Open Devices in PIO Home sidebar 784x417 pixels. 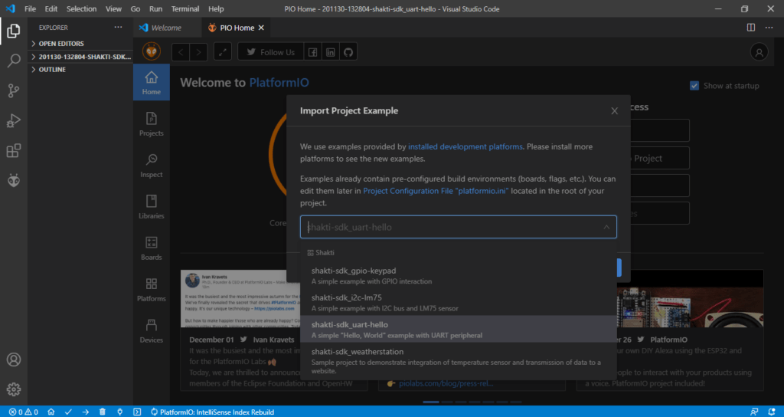pyautogui.click(x=151, y=331)
